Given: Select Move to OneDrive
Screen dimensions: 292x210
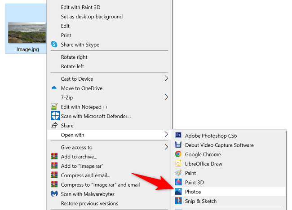Looking at the screenshot, I should 82,88.
